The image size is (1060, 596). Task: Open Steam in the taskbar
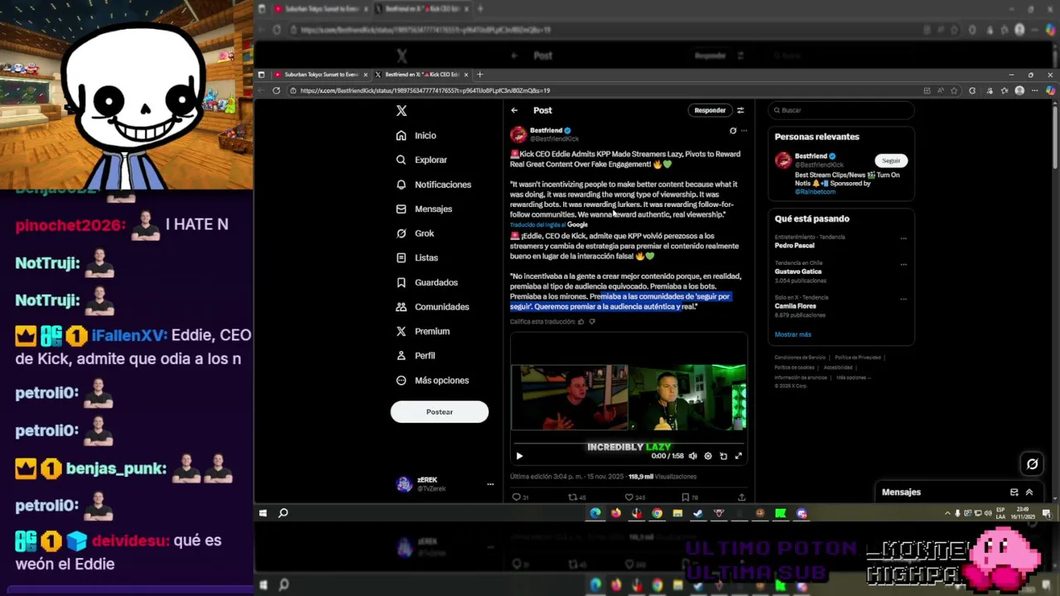click(x=698, y=513)
